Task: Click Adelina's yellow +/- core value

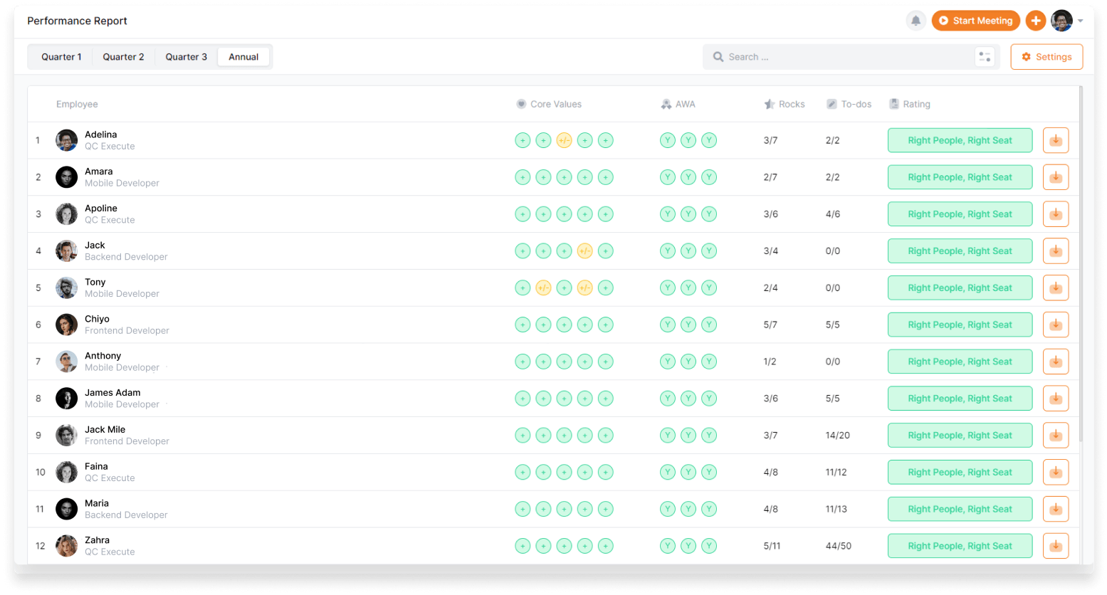Action: pyautogui.click(x=564, y=140)
